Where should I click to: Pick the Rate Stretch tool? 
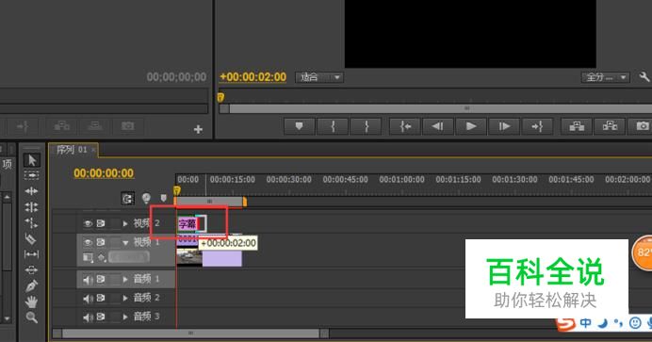pos(32,222)
